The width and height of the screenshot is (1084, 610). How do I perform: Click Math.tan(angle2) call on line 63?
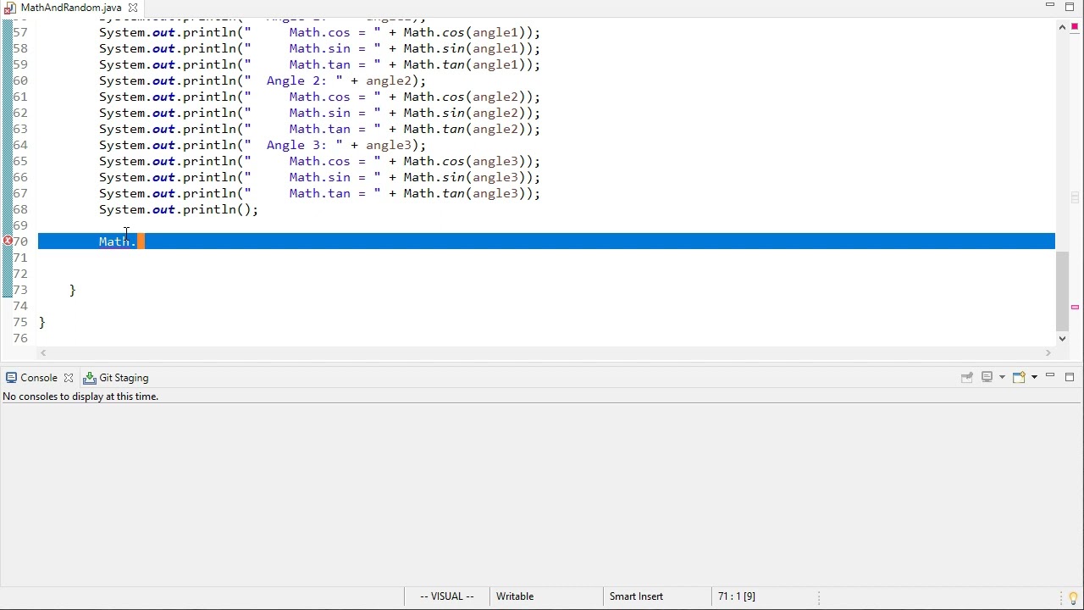tap(468, 129)
